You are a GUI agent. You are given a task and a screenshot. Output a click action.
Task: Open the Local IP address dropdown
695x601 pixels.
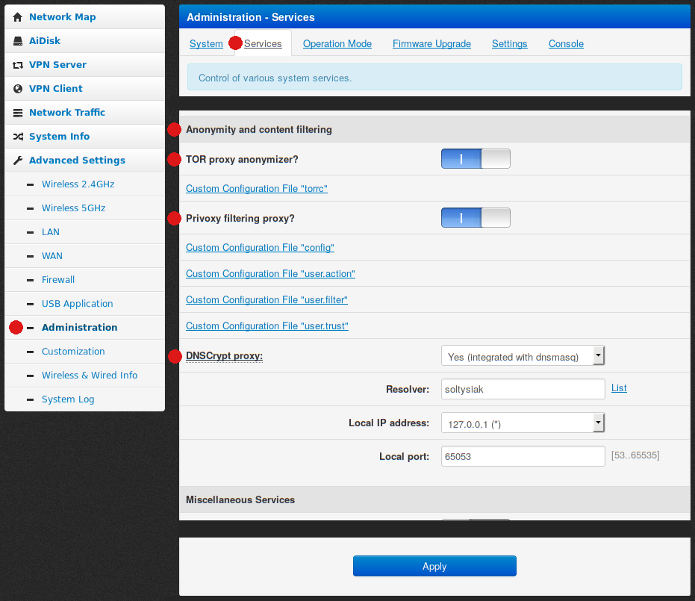pos(523,423)
